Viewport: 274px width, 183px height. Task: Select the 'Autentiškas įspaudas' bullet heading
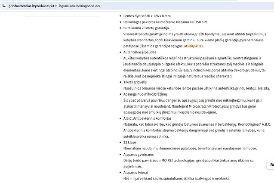tap(140, 52)
